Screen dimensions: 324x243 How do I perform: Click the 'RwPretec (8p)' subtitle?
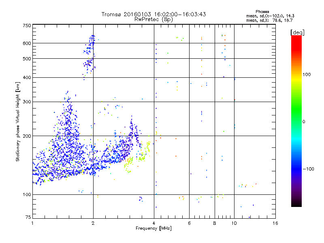[153, 19]
